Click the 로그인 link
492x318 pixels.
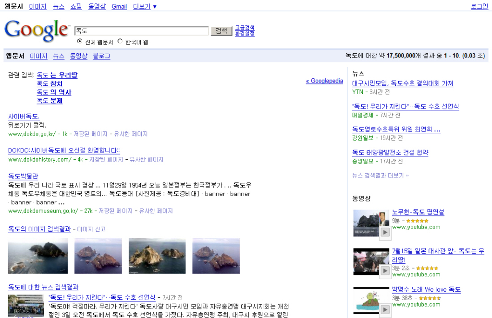[480, 6]
